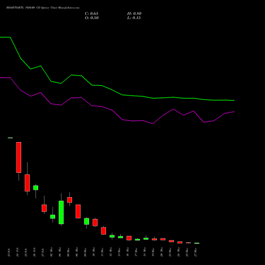Click the 09 Mar date label

pos(85,252)
